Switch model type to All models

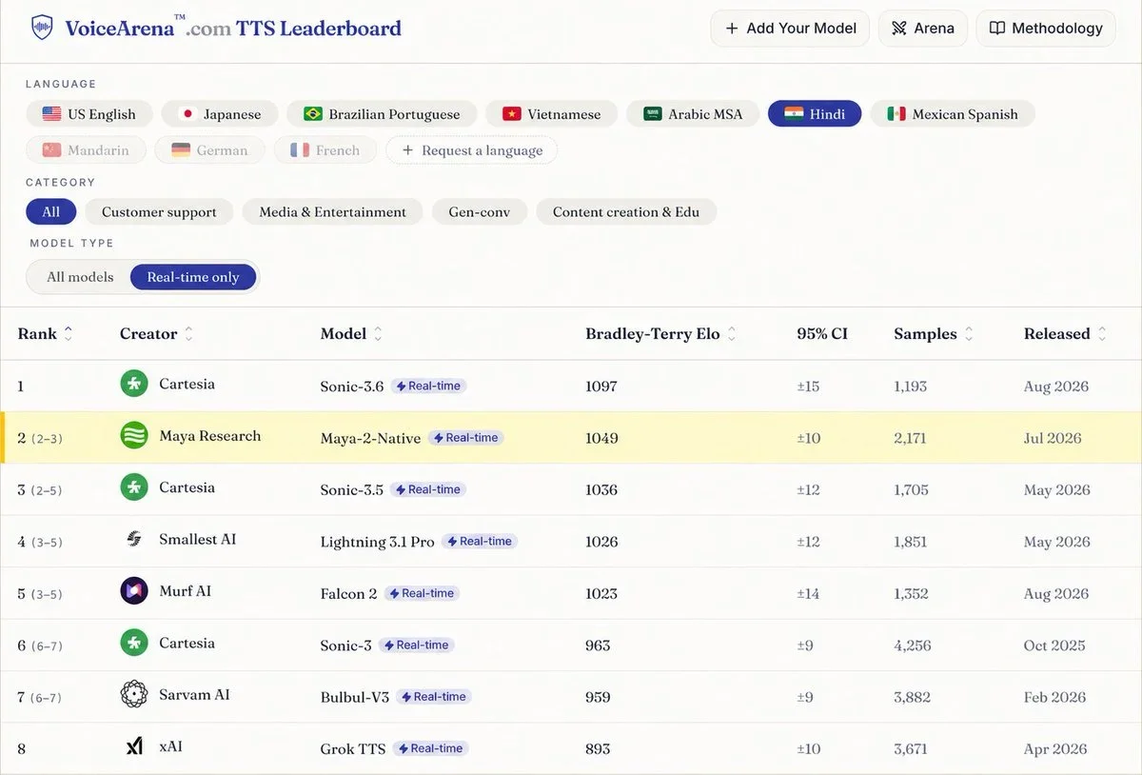(x=80, y=277)
